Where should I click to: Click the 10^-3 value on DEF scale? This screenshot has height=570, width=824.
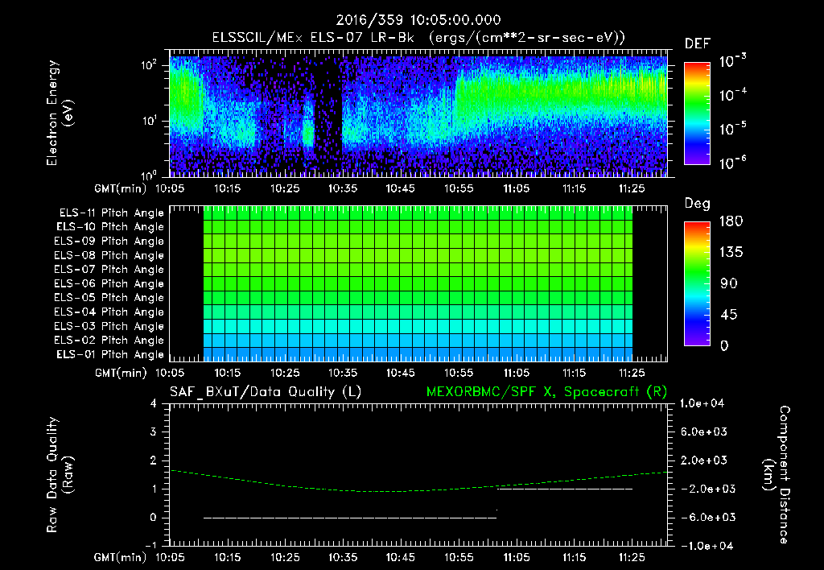point(732,61)
